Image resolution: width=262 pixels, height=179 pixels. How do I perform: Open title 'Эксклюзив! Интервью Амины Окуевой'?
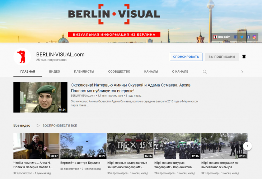tap(131, 88)
